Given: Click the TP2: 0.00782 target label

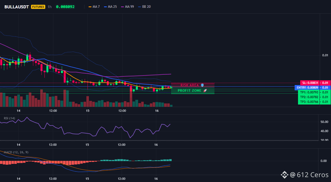Looking at the screenshot, I should [x=309, y=97].
